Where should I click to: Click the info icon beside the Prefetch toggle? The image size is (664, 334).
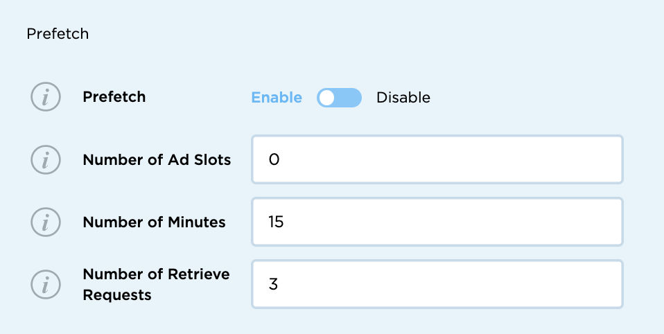pos(46,98)
